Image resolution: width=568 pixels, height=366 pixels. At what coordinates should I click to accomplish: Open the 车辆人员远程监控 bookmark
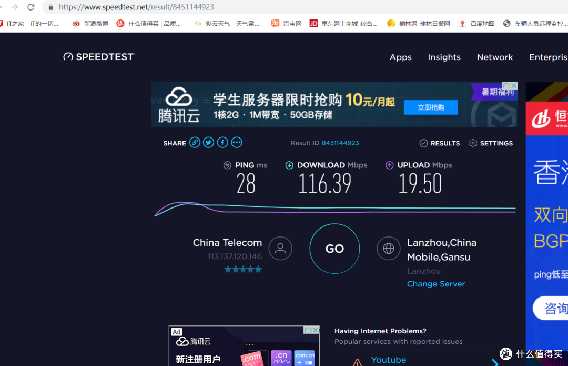pos(535,24)
